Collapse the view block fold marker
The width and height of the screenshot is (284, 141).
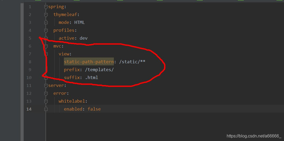coord(46,54)
